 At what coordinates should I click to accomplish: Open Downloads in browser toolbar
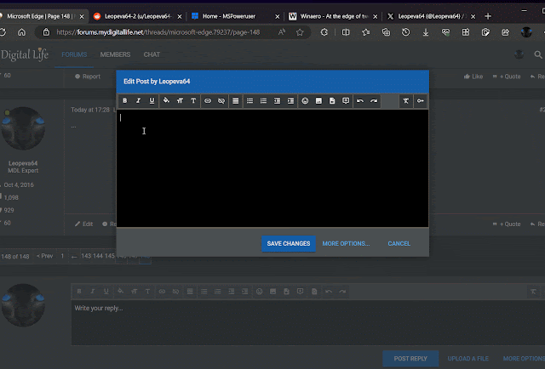coord(426,32)
